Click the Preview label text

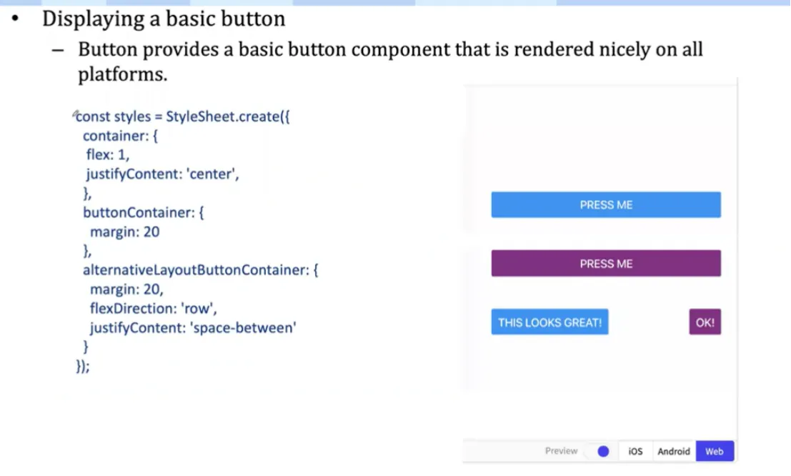(561, 451)
